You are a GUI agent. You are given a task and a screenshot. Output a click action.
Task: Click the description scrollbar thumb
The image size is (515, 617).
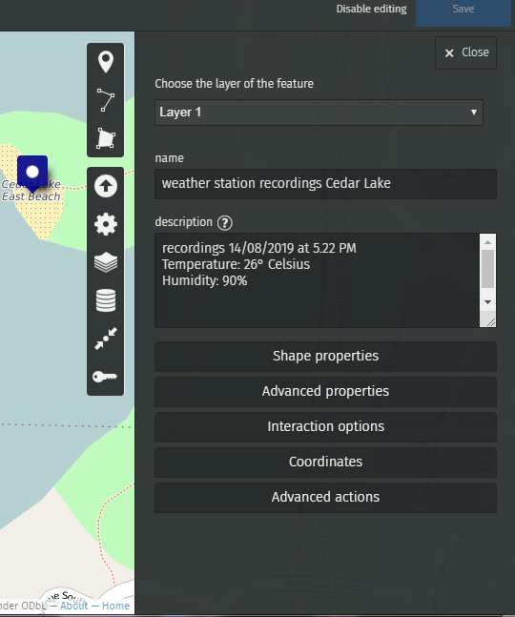pos(488,269)
